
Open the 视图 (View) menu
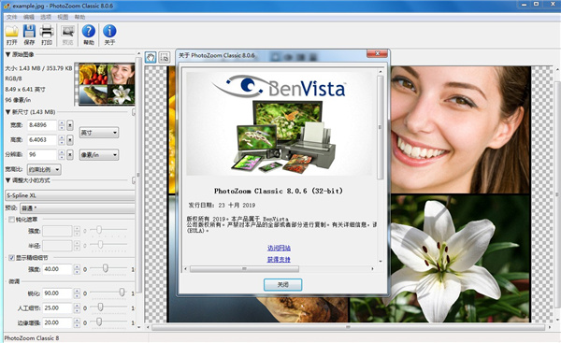(x=63, y=17)
